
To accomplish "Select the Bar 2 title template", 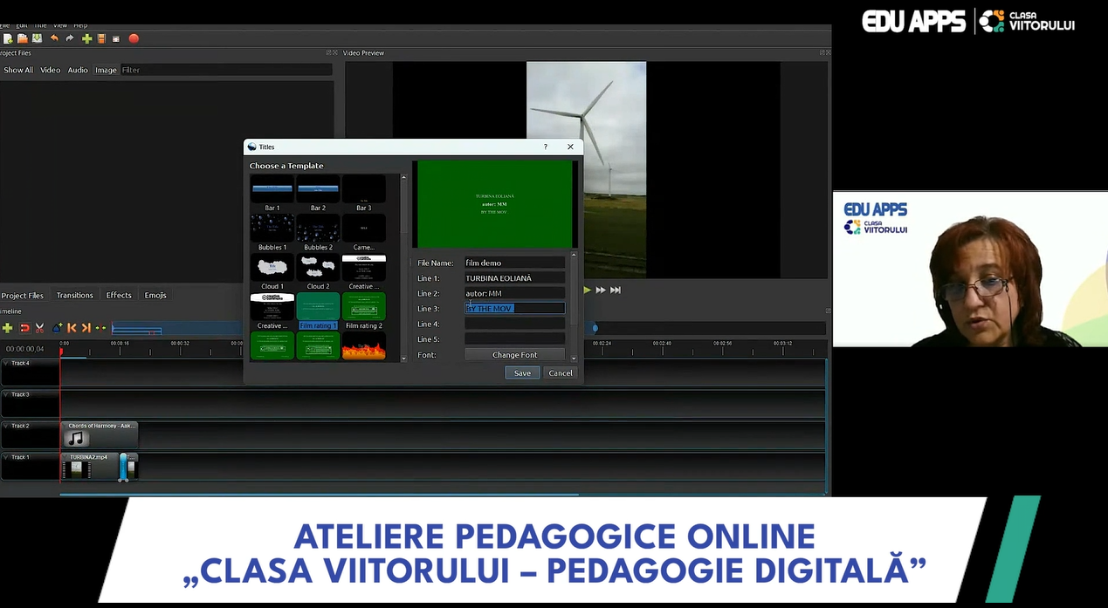I will 318,193.
